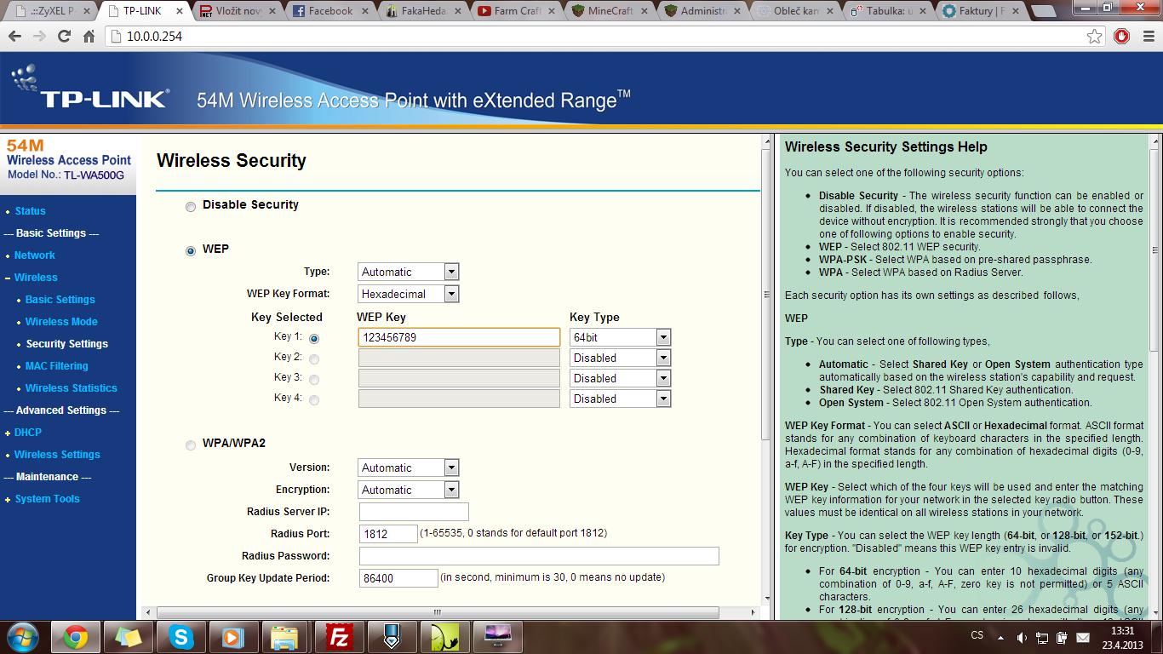
Task: Click the Radius Password field
Action: point(539,556)
